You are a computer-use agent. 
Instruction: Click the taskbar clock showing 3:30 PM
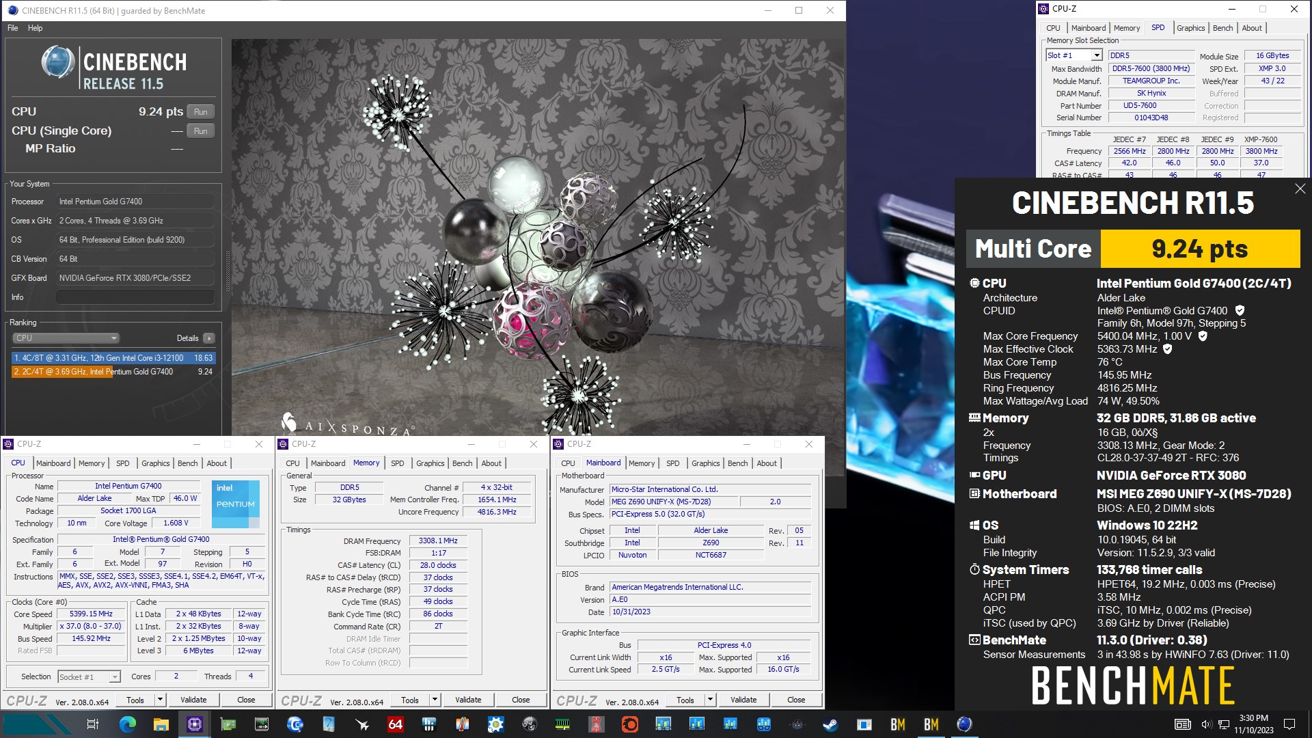click(1254, 724)
